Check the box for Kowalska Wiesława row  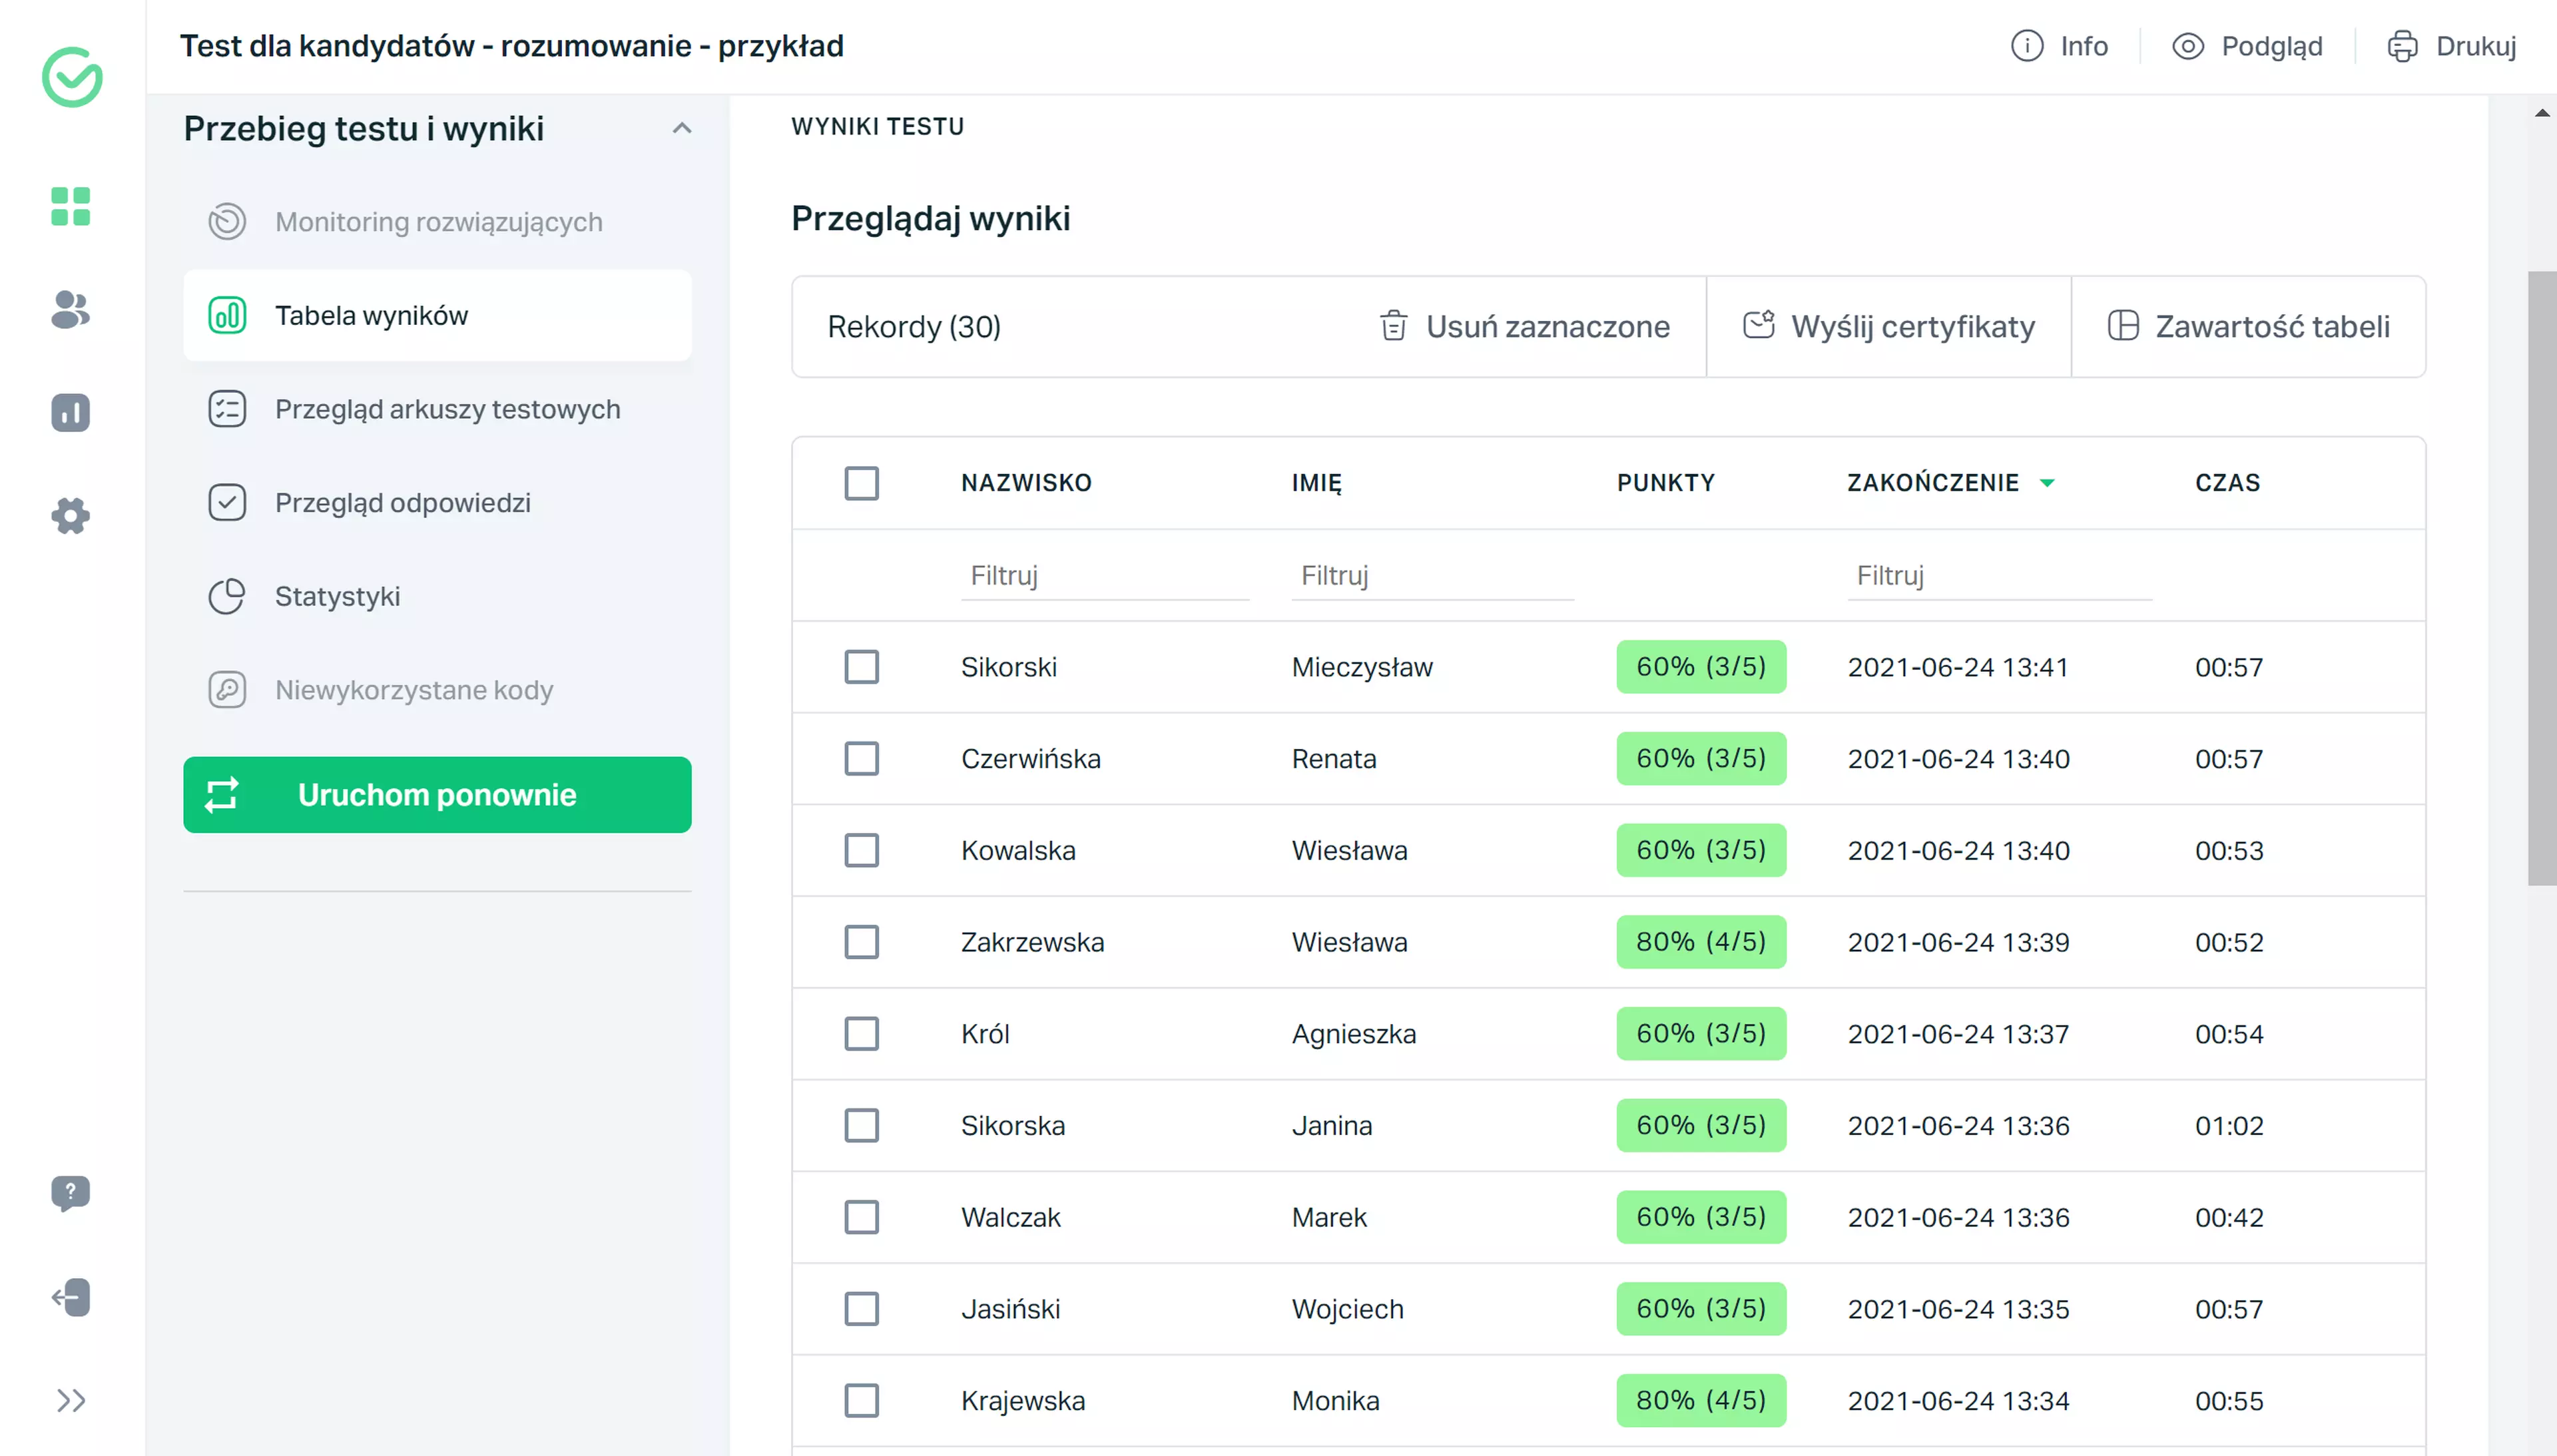(861, 850)
